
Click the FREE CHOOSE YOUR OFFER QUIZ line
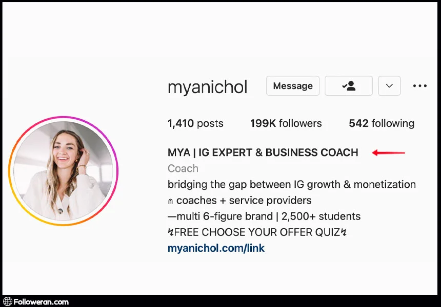pyautogui.click(x=257, y=232)
